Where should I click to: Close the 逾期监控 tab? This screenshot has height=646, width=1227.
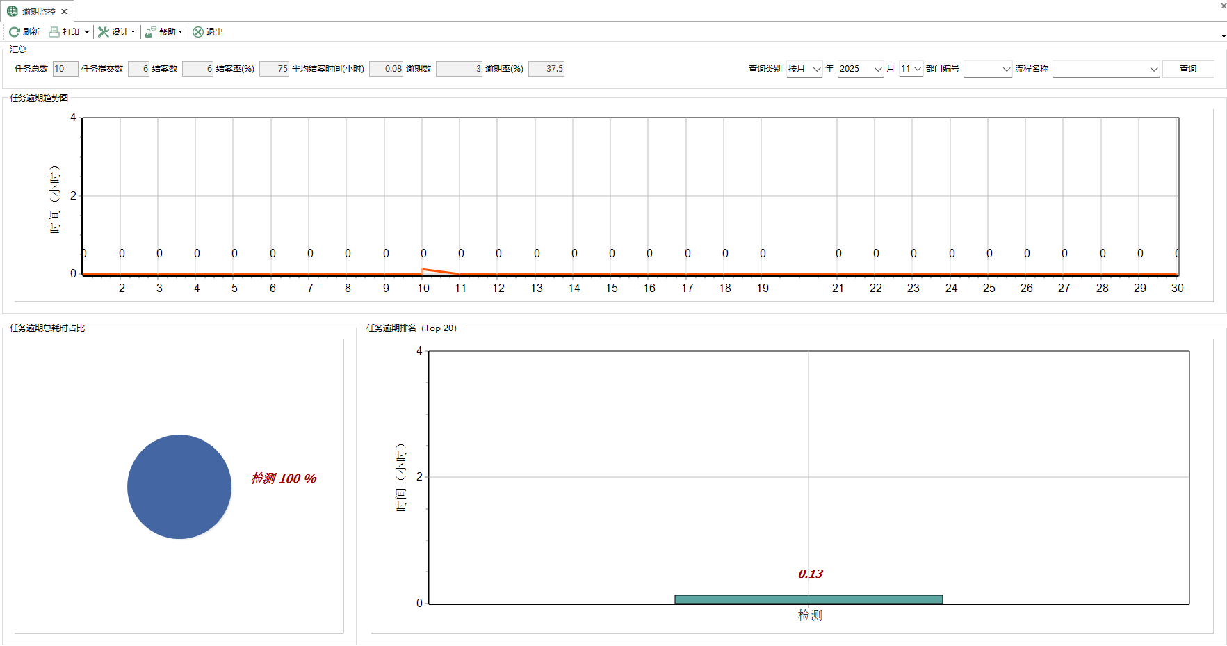point(64,12)
